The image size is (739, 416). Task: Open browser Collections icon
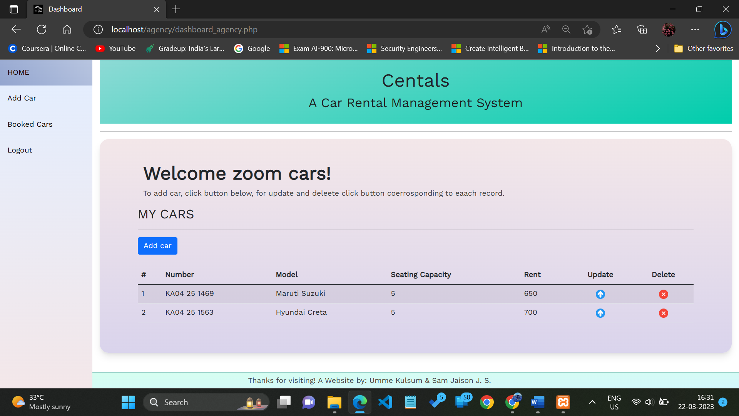pyautogui.click(x=642, y=30)
